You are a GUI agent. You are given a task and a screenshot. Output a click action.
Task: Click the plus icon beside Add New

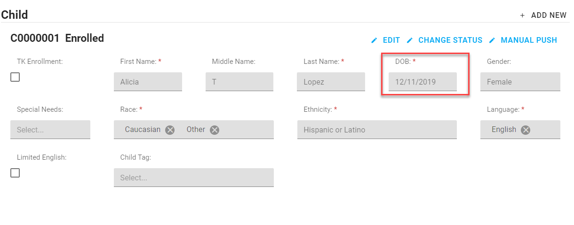click(522, 16)
